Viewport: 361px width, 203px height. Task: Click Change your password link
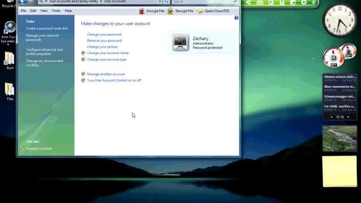(104, 34)
